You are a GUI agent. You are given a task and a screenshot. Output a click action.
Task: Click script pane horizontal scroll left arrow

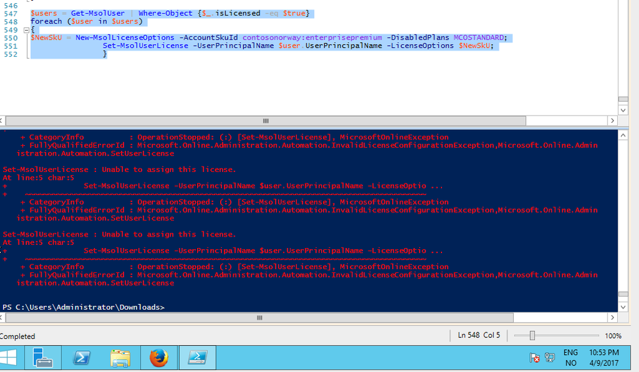tap(2, 121)
